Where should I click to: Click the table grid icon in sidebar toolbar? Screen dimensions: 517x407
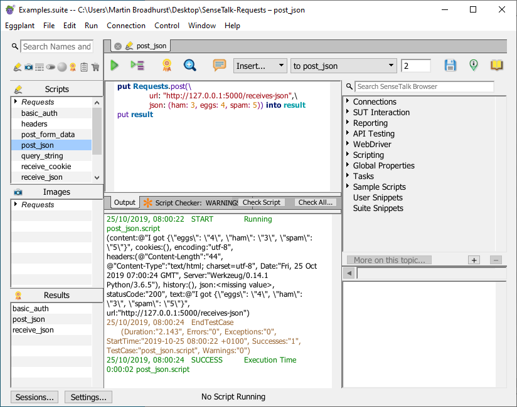(40, 67)
